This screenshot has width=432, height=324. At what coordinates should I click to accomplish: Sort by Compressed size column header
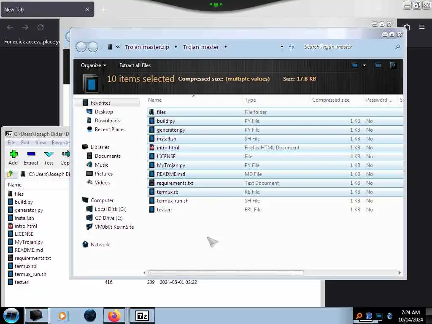pos(336,100)
